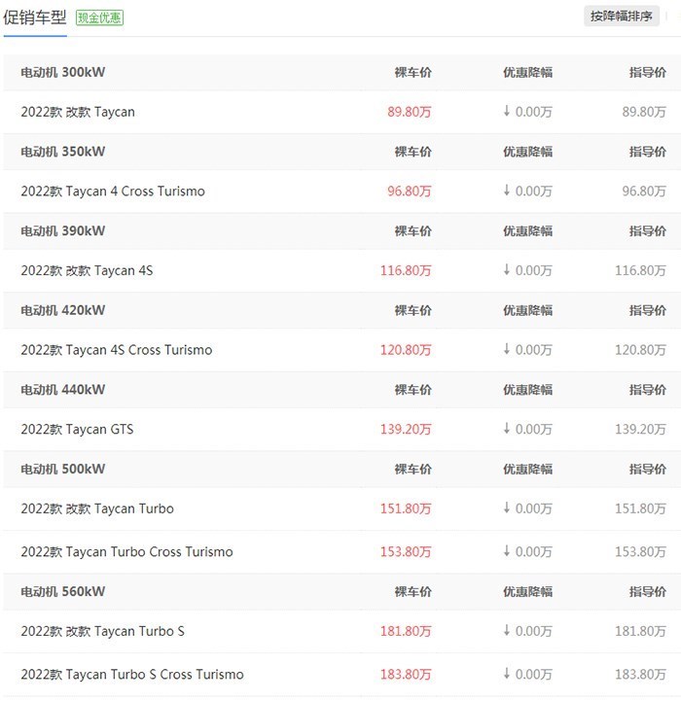Click 指导价 header in 390kW group

648,231
